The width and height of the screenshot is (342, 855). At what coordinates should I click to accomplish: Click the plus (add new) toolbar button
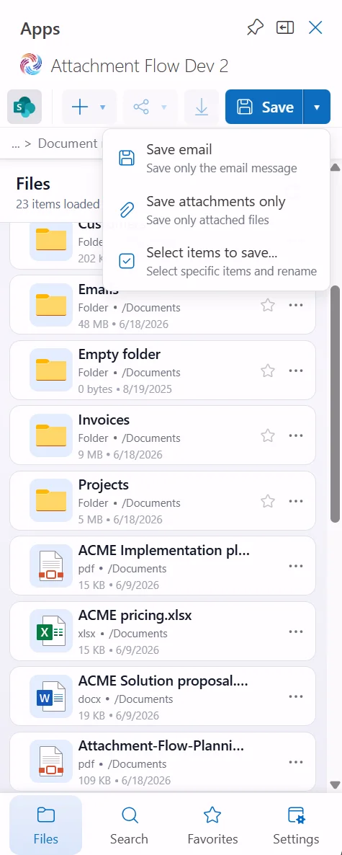[80, 107]
